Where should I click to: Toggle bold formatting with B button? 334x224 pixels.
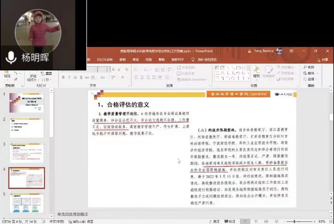(63, 77)
